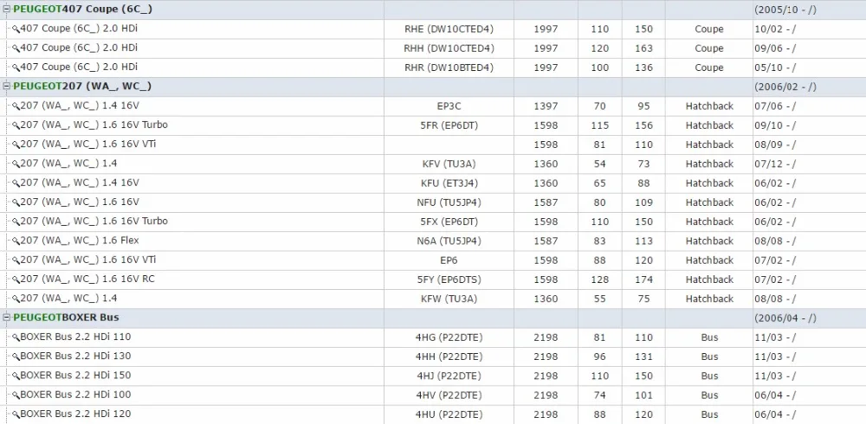
Task: Click magnifier icon for 407 Coupe RHH engine row
Action: 16,48
